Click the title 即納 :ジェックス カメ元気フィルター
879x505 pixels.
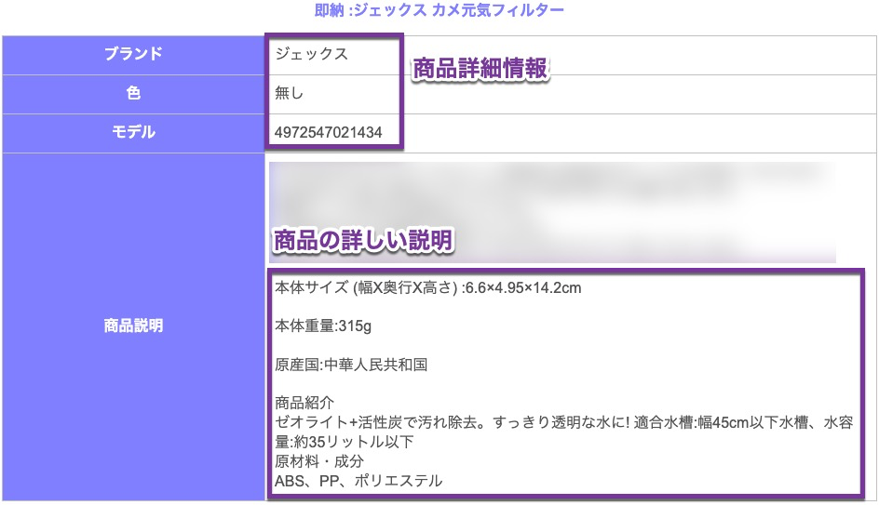[x=439, y=10]
